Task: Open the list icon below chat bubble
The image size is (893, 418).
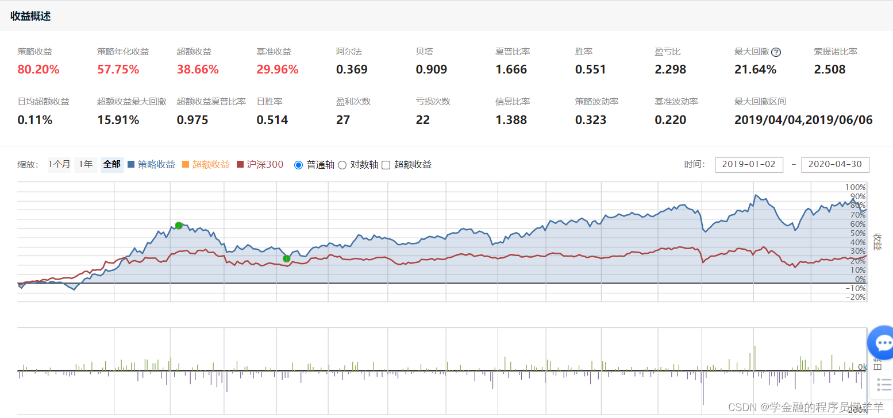Action: (884, 384)
